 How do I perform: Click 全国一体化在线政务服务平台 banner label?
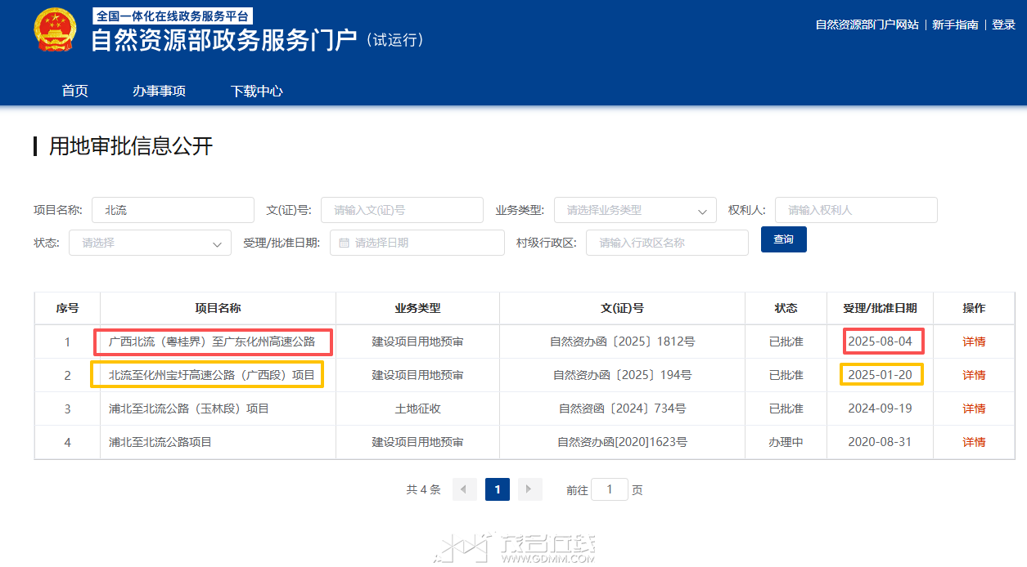[172, 16]
